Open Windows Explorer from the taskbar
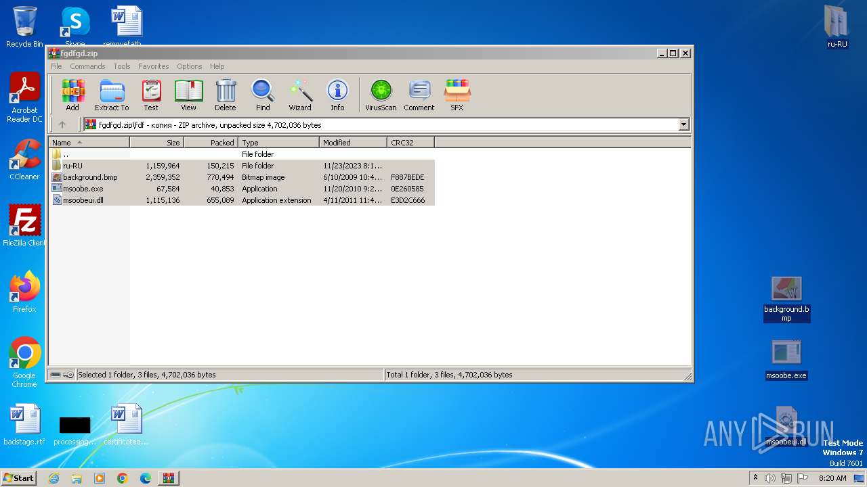 click(x=77, y=478)
